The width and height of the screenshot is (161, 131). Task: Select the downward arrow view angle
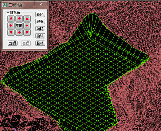[19, 19]
